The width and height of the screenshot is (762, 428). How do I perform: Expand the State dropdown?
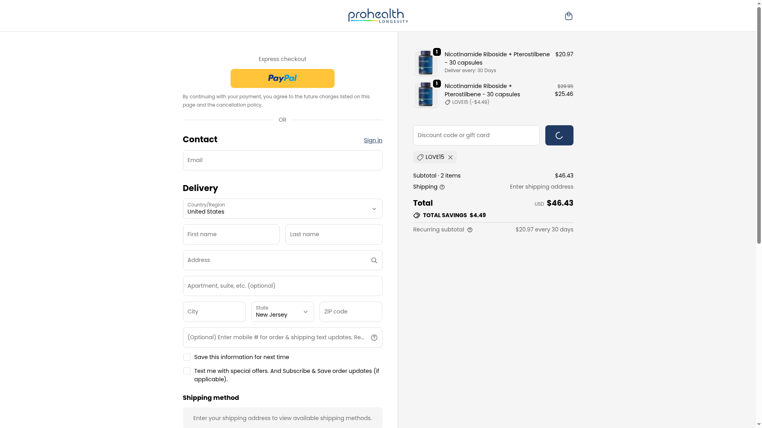282,312
